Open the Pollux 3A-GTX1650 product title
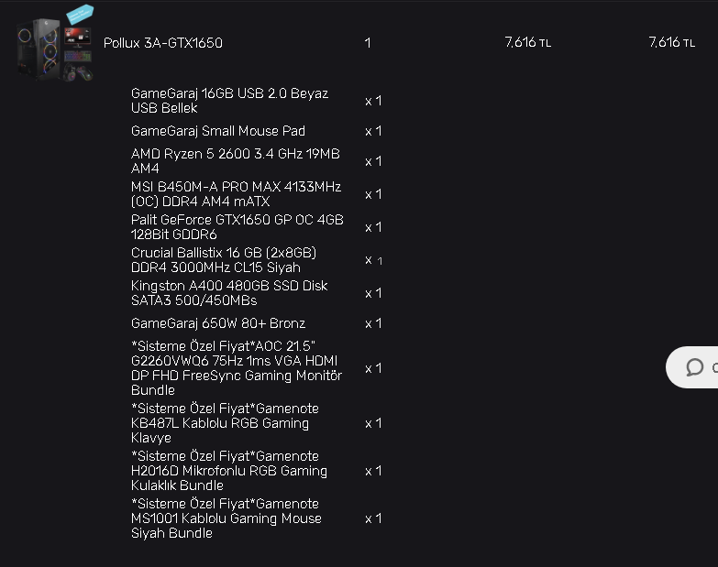 (x=163, y=43)
